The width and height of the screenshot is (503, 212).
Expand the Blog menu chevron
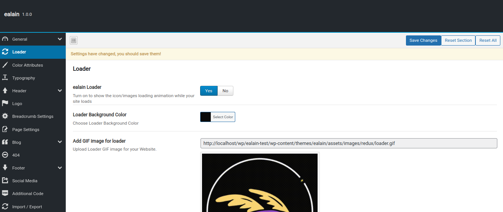(60, 142)
